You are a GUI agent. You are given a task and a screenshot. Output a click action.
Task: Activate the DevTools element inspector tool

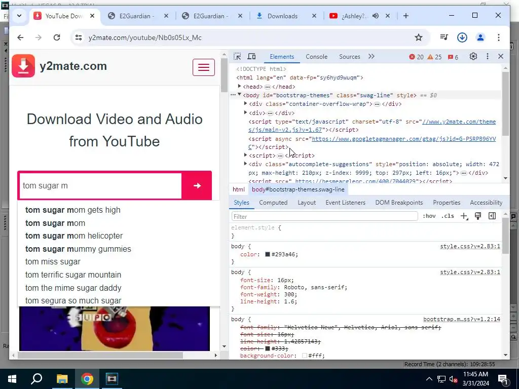[x=237, y=57]
